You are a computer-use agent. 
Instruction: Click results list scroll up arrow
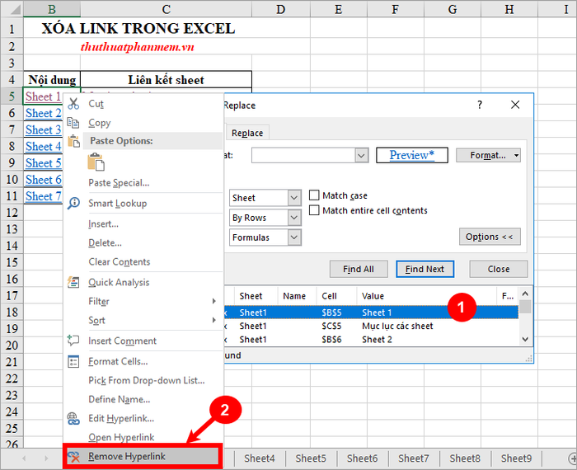(x=525, y=294)
